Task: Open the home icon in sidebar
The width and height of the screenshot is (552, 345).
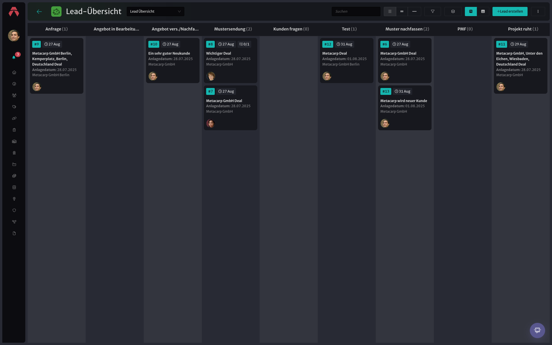Action: click(14, 72)
